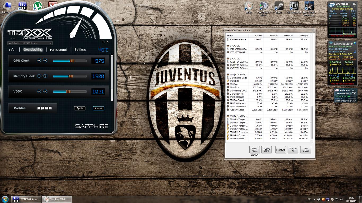Decrease GPU Clock with minus icon
The image size is (362, 203).
point(39,61)
